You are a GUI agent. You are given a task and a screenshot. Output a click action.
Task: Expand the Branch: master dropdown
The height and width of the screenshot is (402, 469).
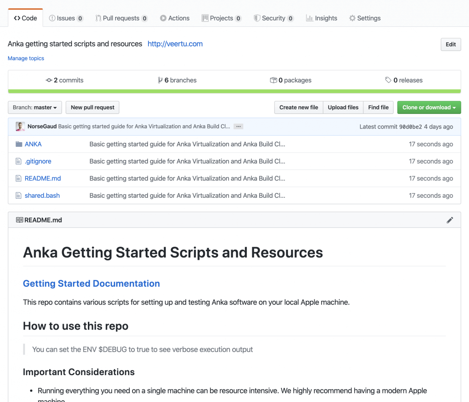(35, 108)
